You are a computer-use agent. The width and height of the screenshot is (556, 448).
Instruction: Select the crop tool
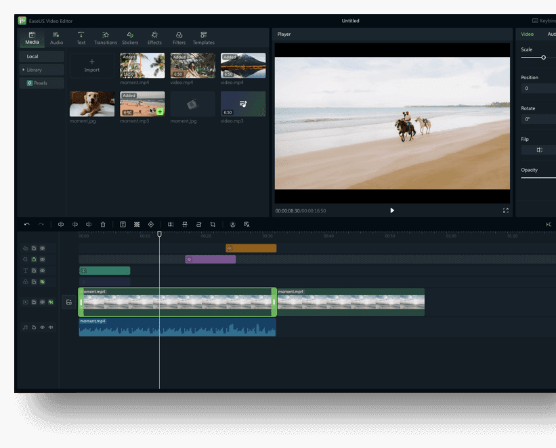tap(213, 225)
